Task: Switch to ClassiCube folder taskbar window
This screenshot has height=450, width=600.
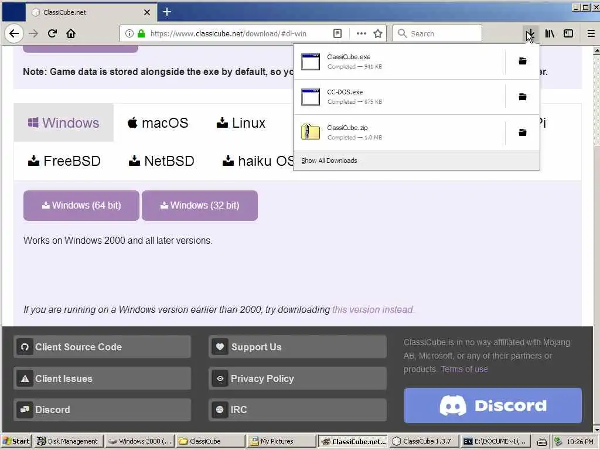Action: (x=210, y=441)
